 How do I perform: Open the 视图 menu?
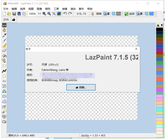coord(31,9)
